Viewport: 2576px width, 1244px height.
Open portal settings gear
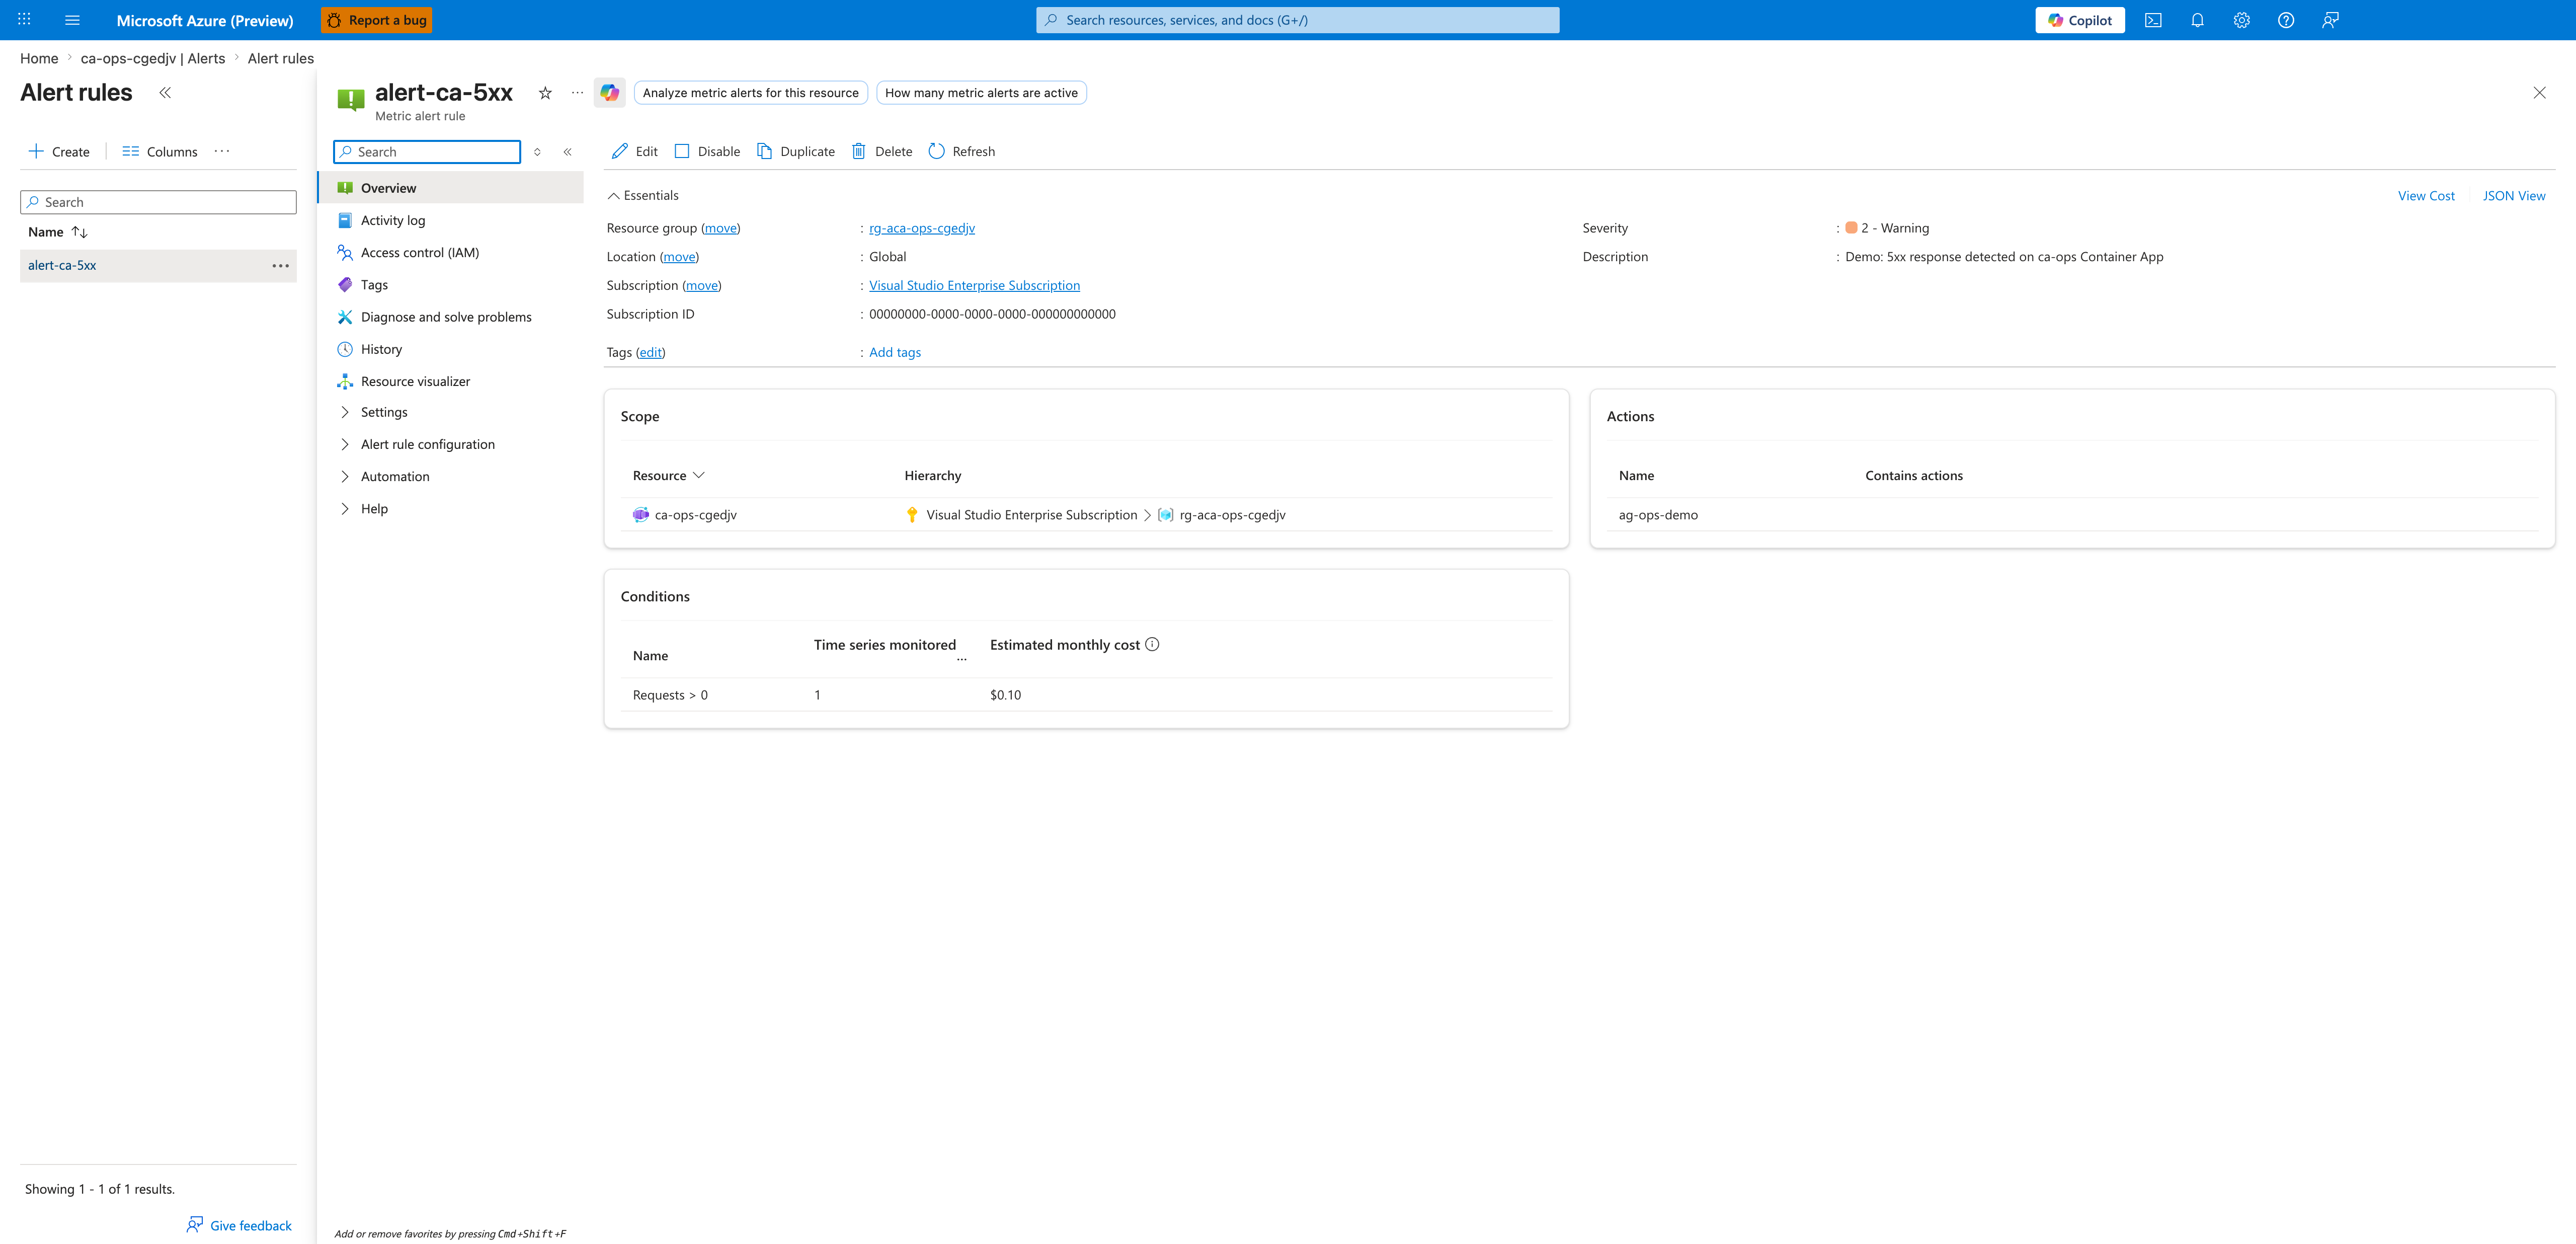click(x=2241, y=20)
